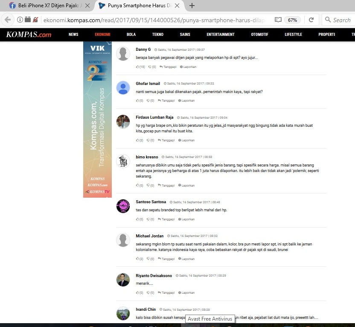Screen dimensions: 355x327
Task: Reply to Santoso Santosa via Tanggapi
Action: [x=166, y=219]
